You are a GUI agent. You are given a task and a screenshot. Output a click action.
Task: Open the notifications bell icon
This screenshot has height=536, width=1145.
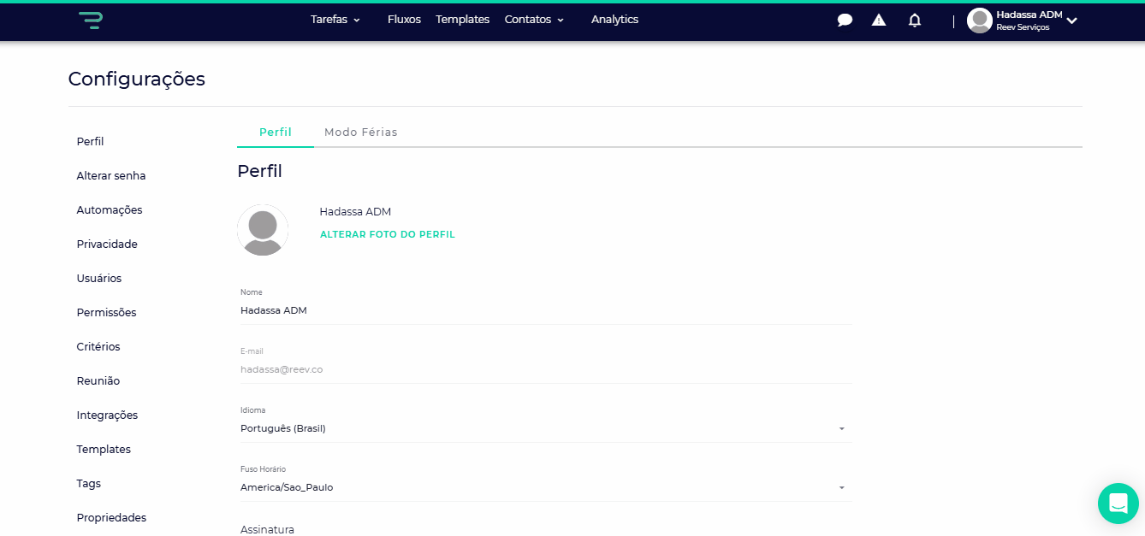point(915,21)
